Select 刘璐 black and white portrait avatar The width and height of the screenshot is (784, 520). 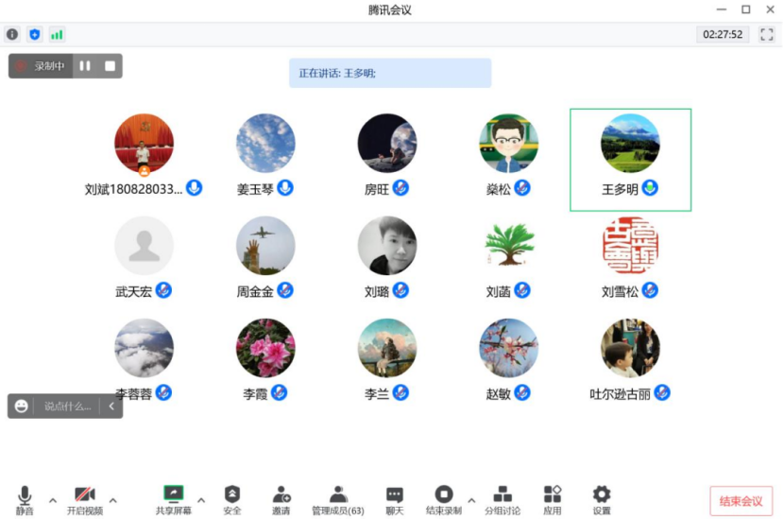pos(387,245)
